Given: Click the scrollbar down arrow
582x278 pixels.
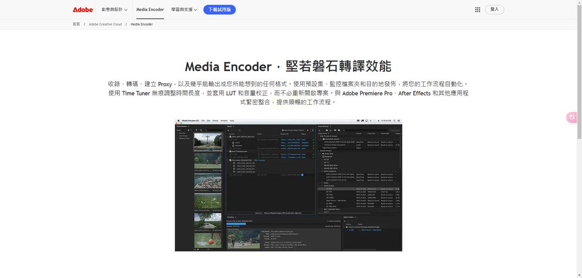Looking at the screenshot, I should tap(580, 276).
